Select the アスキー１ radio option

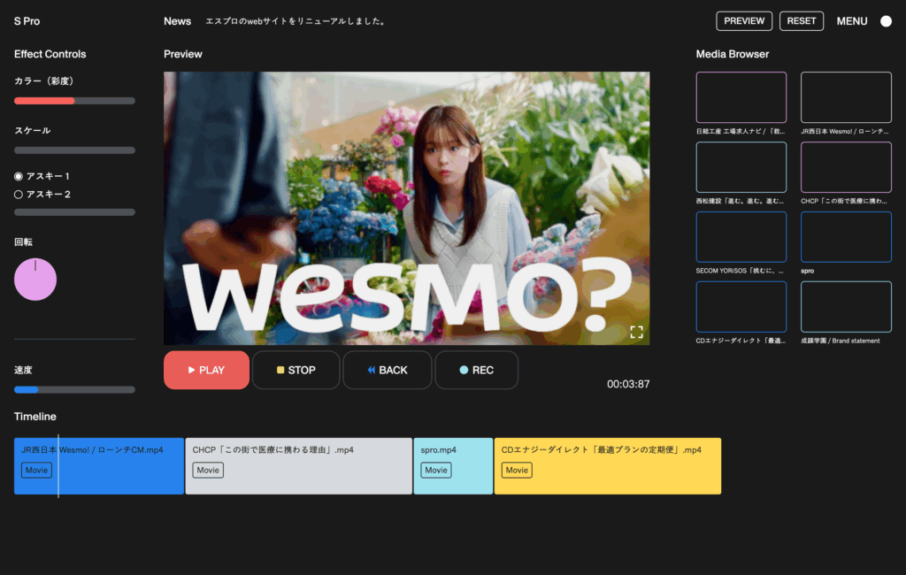coord(19,176)
